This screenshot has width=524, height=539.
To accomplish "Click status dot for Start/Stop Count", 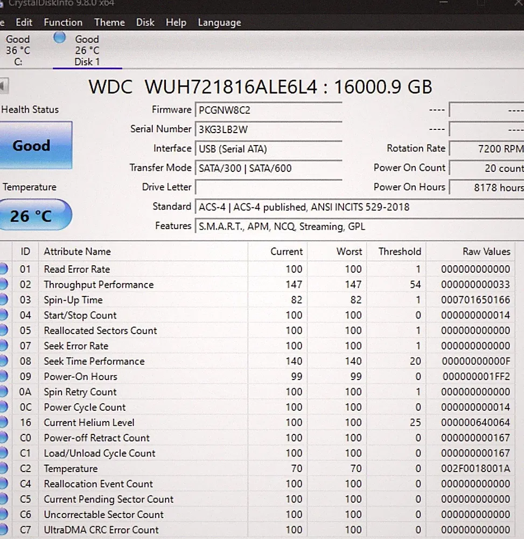I will [3, 315].
